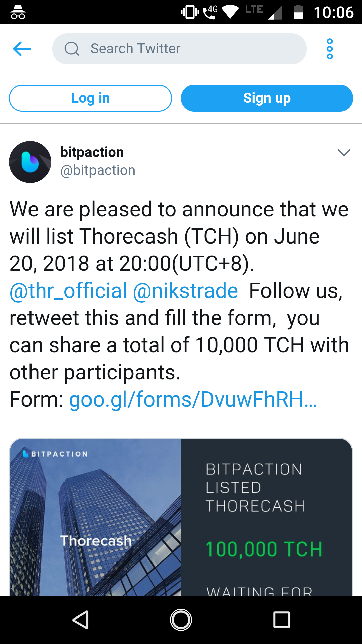Image resolution: width=362 pixels, height=644 pixels.
Task: Tap the Android home circle button
Action: click(x=181, y=620)
